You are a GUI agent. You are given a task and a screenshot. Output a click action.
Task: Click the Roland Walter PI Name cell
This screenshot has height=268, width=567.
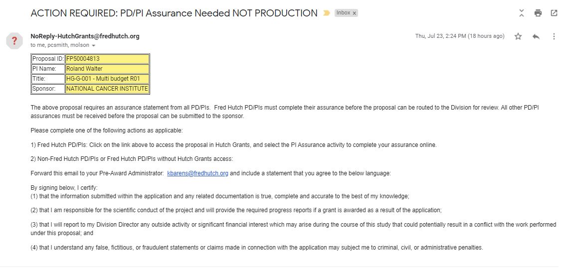[x=107, y=69]
